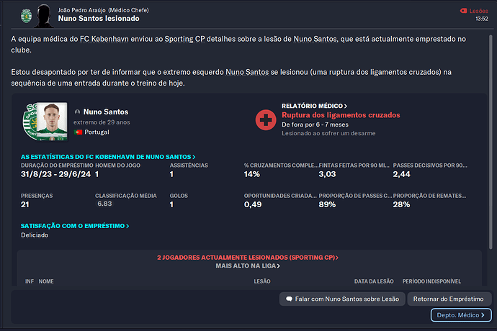Open 2 Jogadores Actualmente Lesionados list
The width and height of the screenshot is (497, 331).
(x=248, y=258)
